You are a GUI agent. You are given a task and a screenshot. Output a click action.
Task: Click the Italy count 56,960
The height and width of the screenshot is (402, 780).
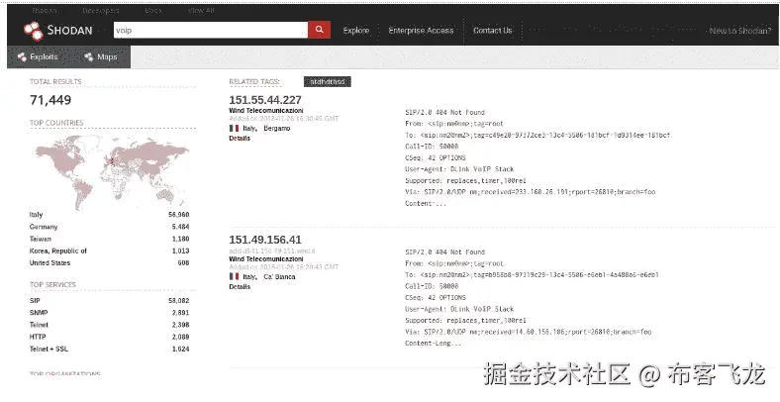pyautogui.click(x=179, y=215)
